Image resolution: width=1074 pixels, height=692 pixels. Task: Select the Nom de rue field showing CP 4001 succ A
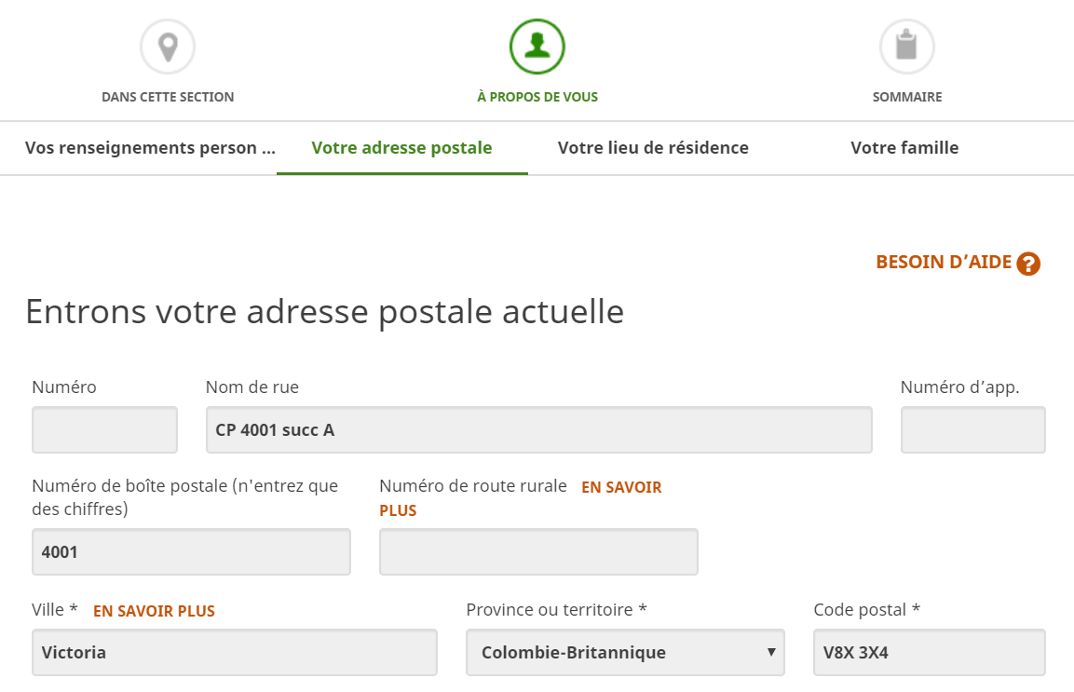pos(538,429)
